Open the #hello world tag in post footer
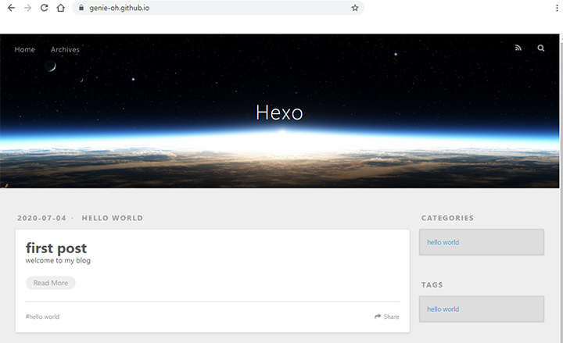This screenshot has height=343, width=563. point(42,316)
